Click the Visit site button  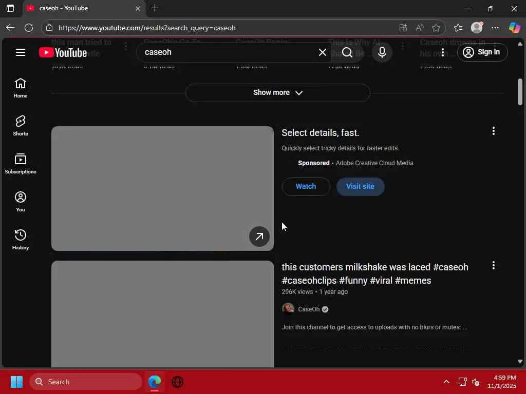pos(360,187)
